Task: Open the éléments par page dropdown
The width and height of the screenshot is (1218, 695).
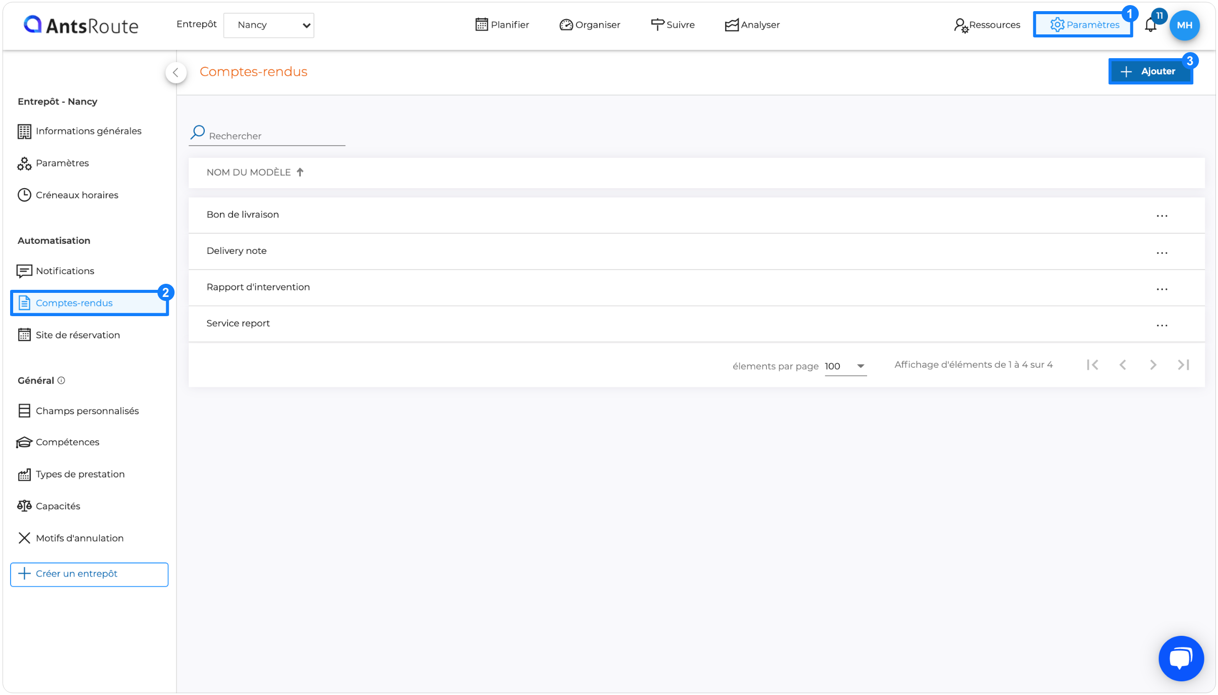Action: coord(845,366)
